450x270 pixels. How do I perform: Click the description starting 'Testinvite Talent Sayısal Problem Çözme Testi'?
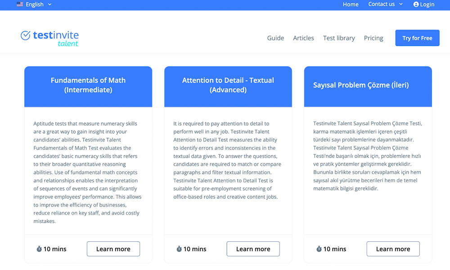tap(368, 156)
